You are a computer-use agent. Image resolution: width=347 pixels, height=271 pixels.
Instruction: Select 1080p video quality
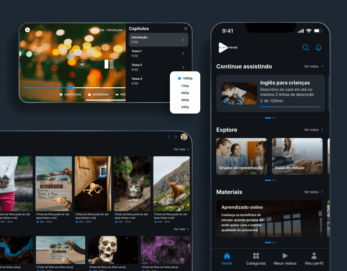[185, 78]
